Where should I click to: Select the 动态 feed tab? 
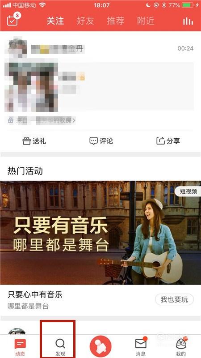[x=20, y=347]
